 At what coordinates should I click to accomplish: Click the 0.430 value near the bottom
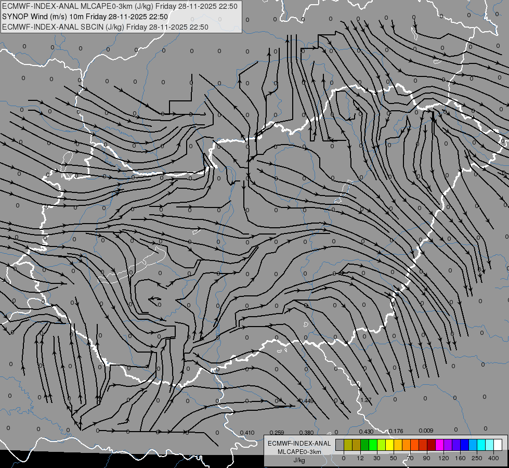point(366,432)
